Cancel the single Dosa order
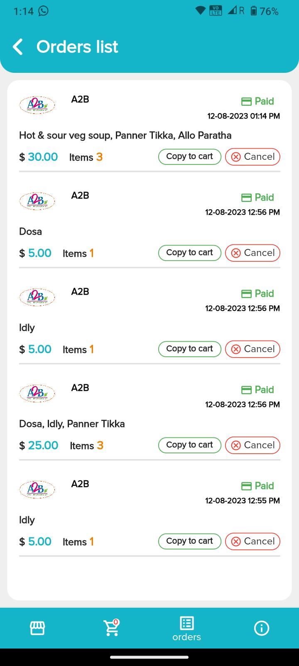 tap(252, 253)
